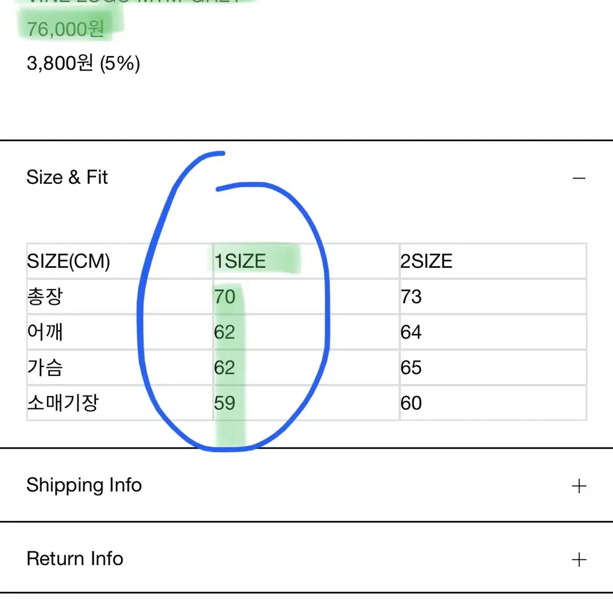Expand Shipping Info with plus icon

coord(579,486)
